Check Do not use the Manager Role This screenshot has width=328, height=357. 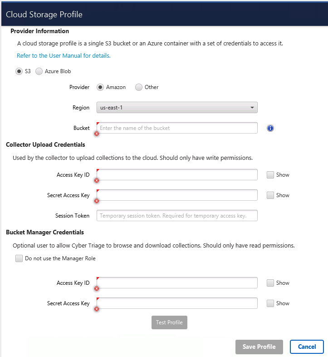click(19, 258)
